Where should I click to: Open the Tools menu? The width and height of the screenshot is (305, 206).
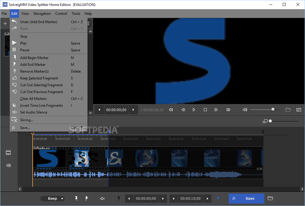click(x=76, y=14)
